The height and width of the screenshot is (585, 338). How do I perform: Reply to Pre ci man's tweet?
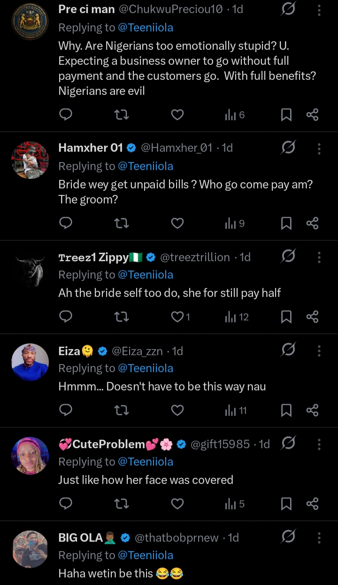point(66,115)
